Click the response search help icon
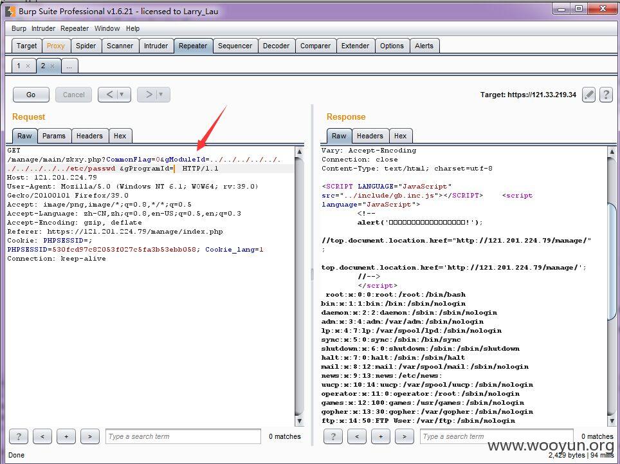Viewport: 620px width, 464px height. [333, 437]
